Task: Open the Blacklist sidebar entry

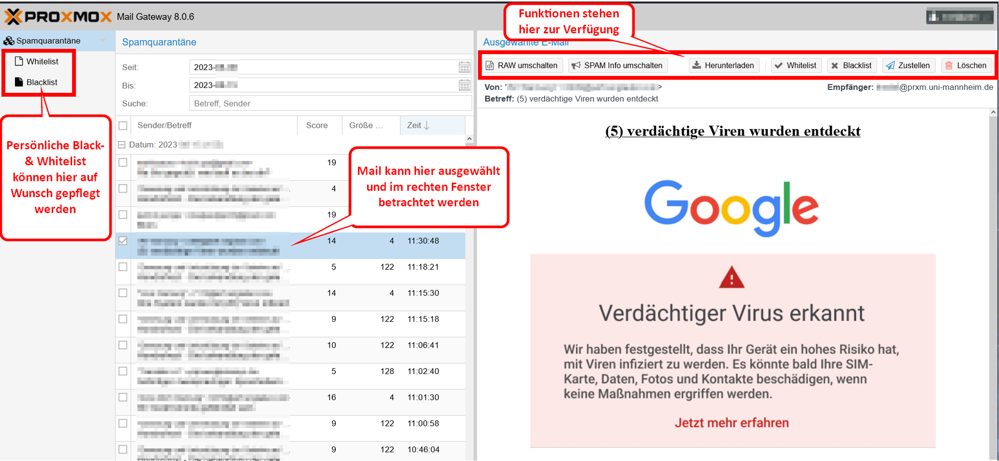Action: pos(37,82)
